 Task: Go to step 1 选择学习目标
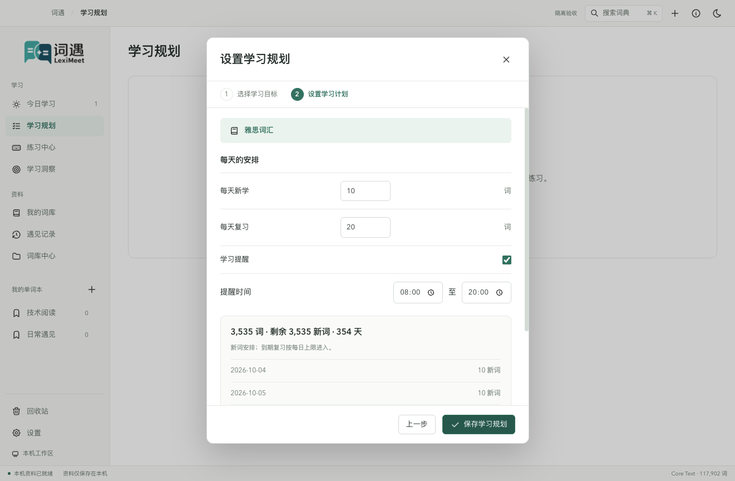pos(249,94)
